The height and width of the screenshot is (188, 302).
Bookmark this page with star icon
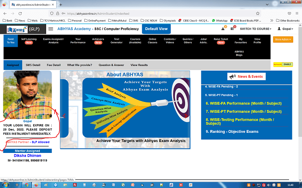(x=258, y=13)
